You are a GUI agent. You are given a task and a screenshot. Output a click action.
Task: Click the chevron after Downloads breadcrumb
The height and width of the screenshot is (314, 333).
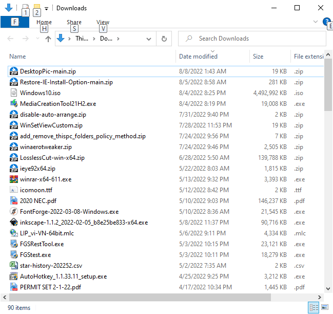pyautogui.click(x=119, y=39)
